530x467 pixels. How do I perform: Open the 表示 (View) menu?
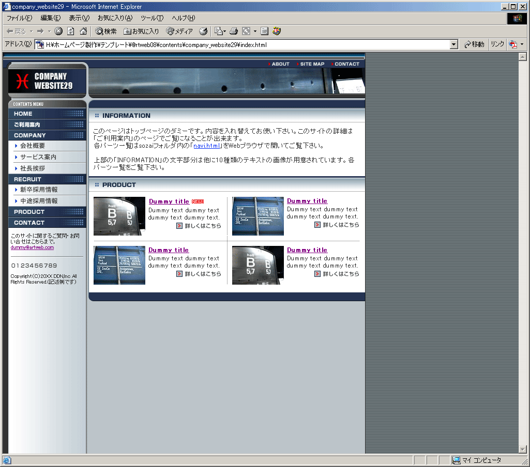coord(79,18)
